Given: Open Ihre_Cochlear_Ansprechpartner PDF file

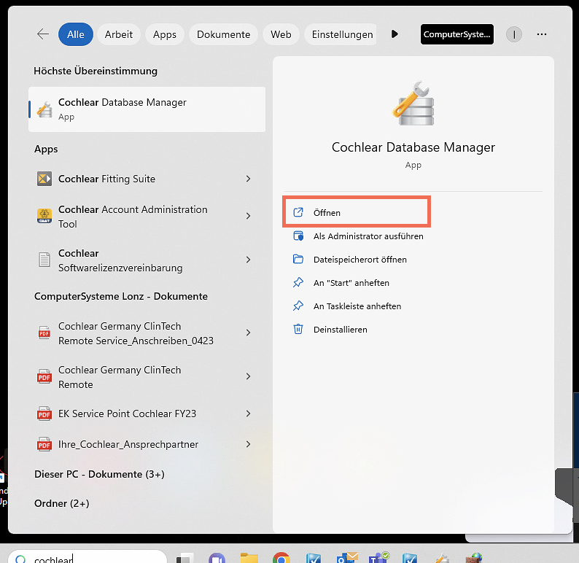Looking at the screenshot, I should [x=128, y=444].
